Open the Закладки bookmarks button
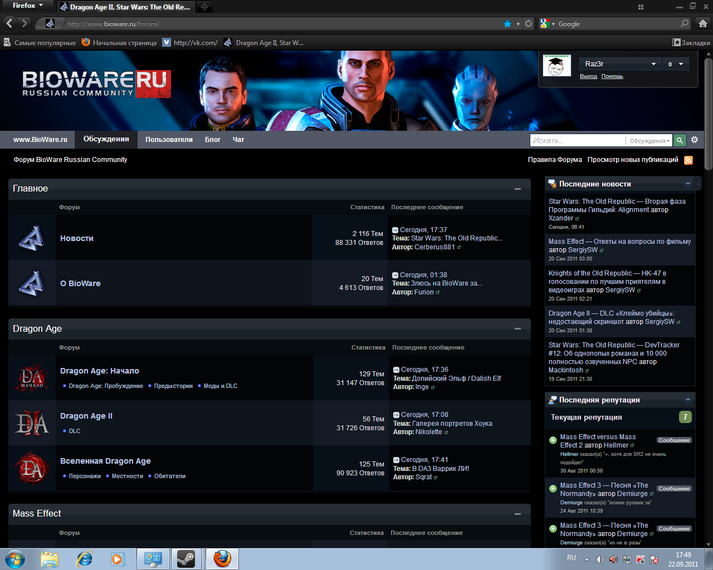Image resolution: width=713 pixels, height=570 pixels. [691, 42]
